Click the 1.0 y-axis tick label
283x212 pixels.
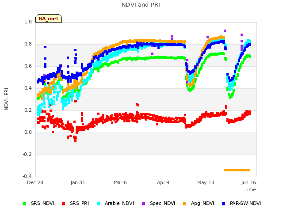[28, 22]
